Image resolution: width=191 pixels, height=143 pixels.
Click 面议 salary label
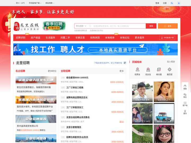[x=121, y=122]
